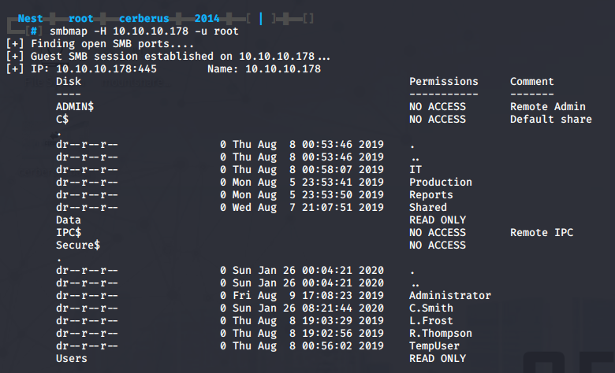Image resolution: width=615 pixels, height=373 pixels.
Task: Select the Secure$ share name
Action: [78, 245]
